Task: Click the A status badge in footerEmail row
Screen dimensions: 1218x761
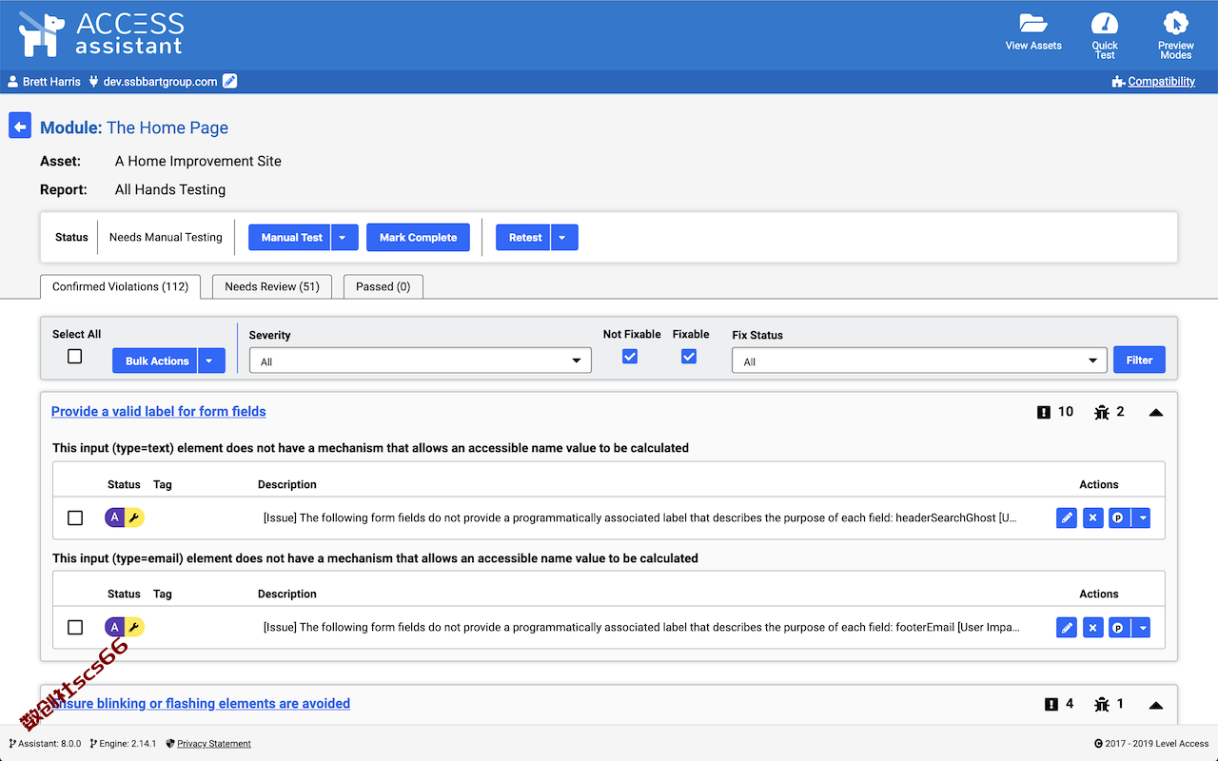Action: (x=115, y=627)
